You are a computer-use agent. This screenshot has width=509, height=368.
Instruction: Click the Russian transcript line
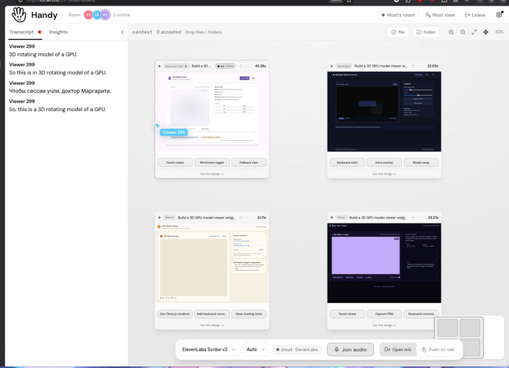[60, 91]
